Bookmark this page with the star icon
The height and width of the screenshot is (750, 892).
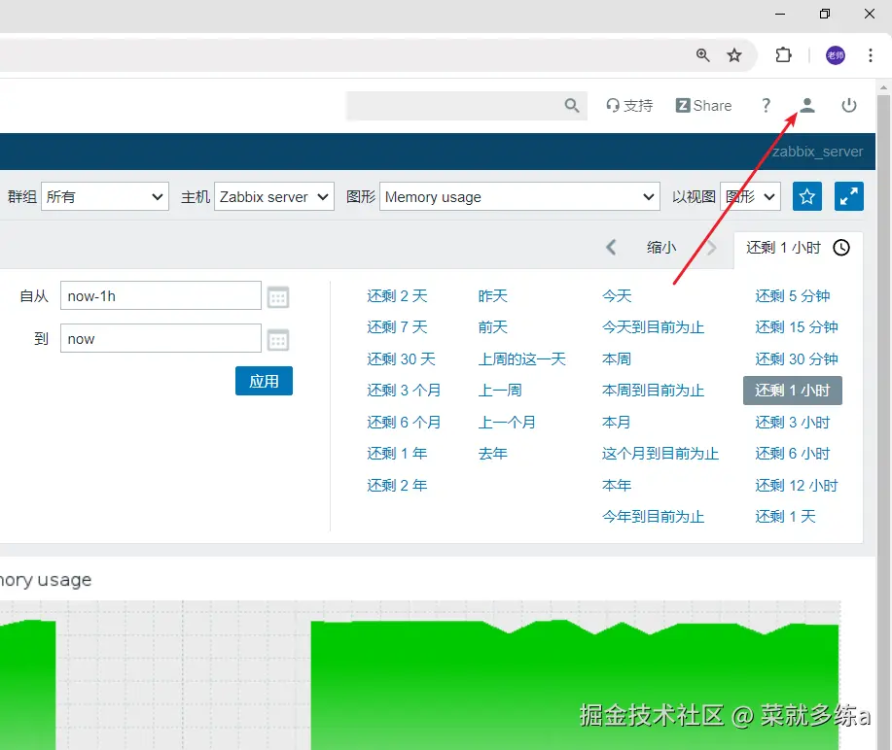(734, 55)
